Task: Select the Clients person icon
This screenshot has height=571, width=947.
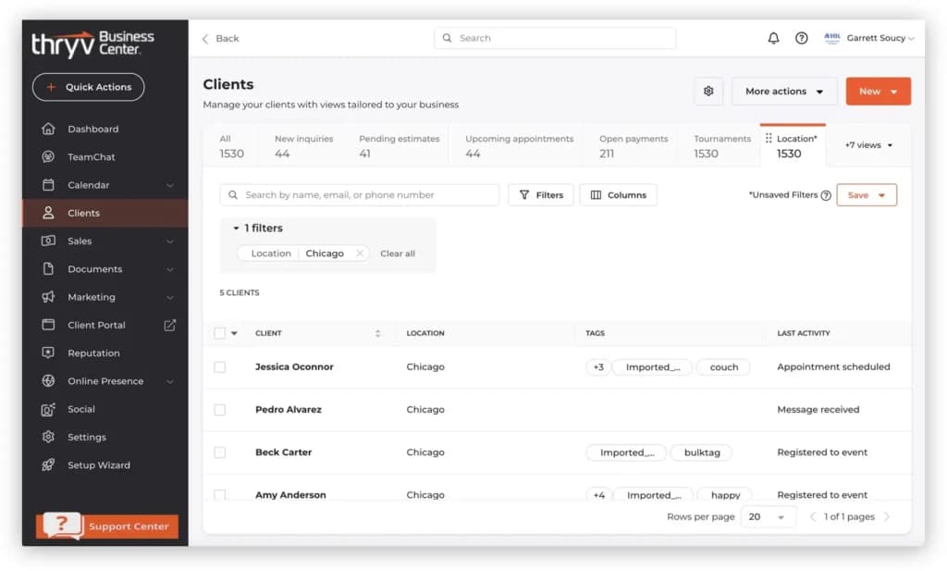Action: pos(48,213)
